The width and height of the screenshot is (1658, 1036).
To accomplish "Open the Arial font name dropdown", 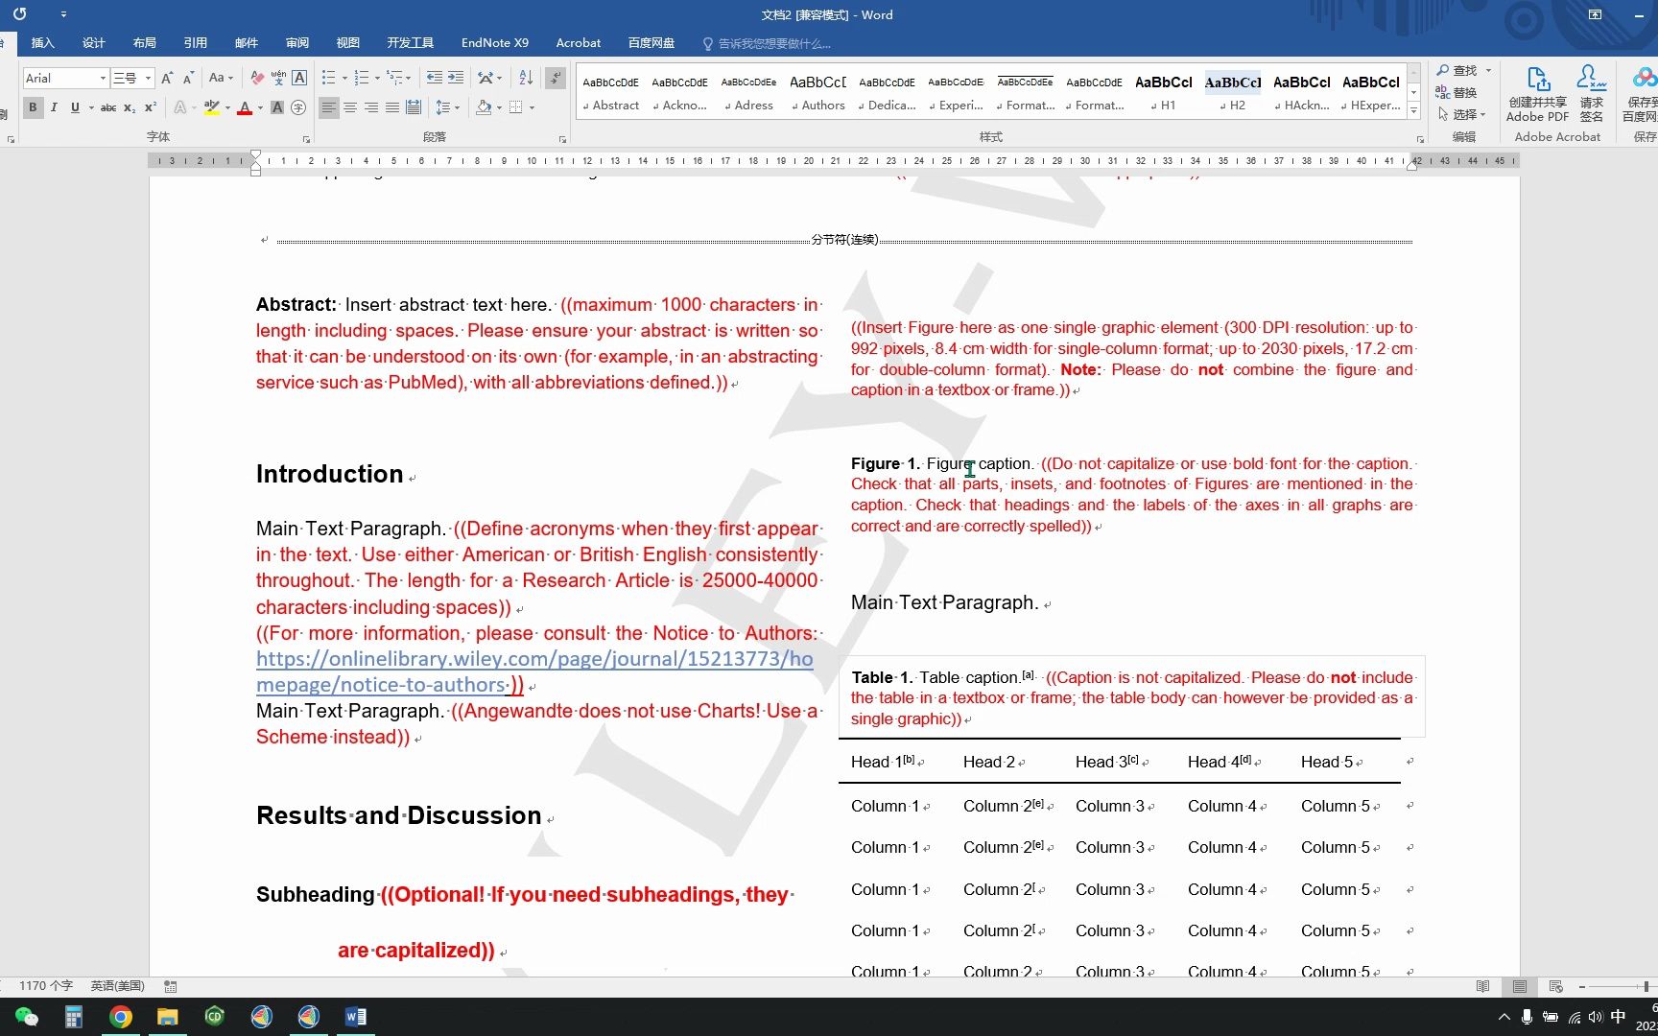I will [x=103, y=78].
